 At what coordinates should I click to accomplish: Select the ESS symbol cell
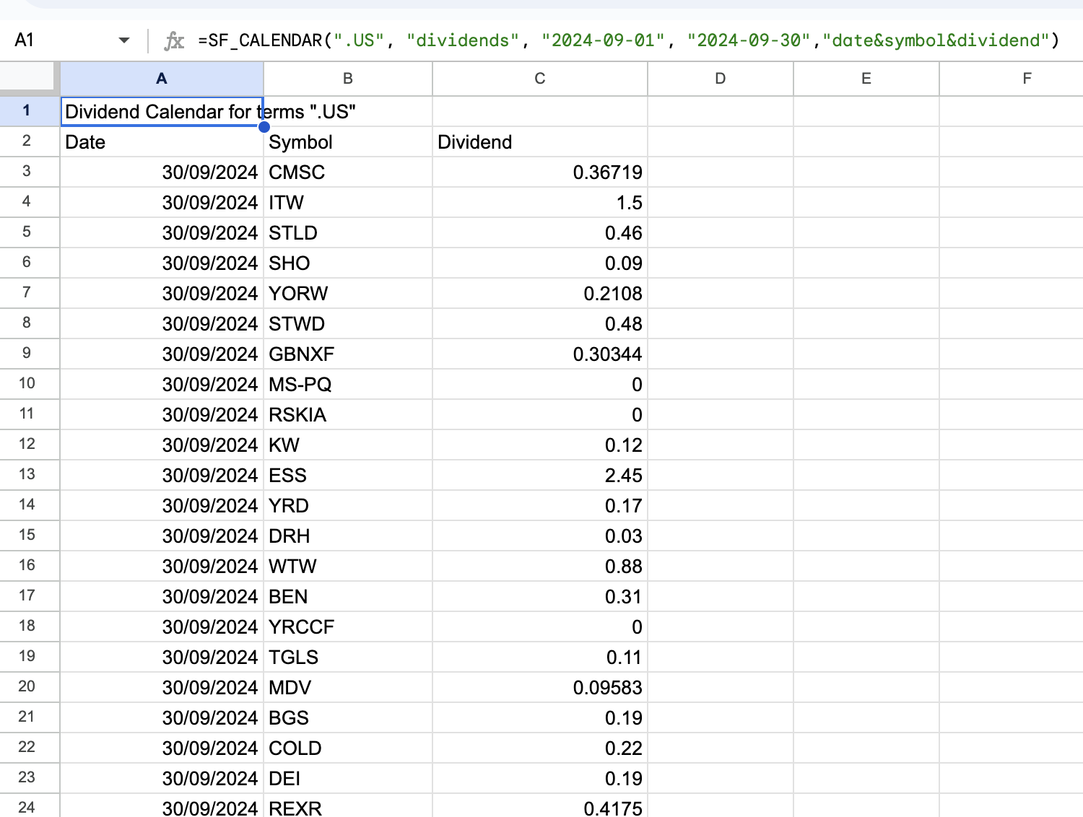click(347, 475)
